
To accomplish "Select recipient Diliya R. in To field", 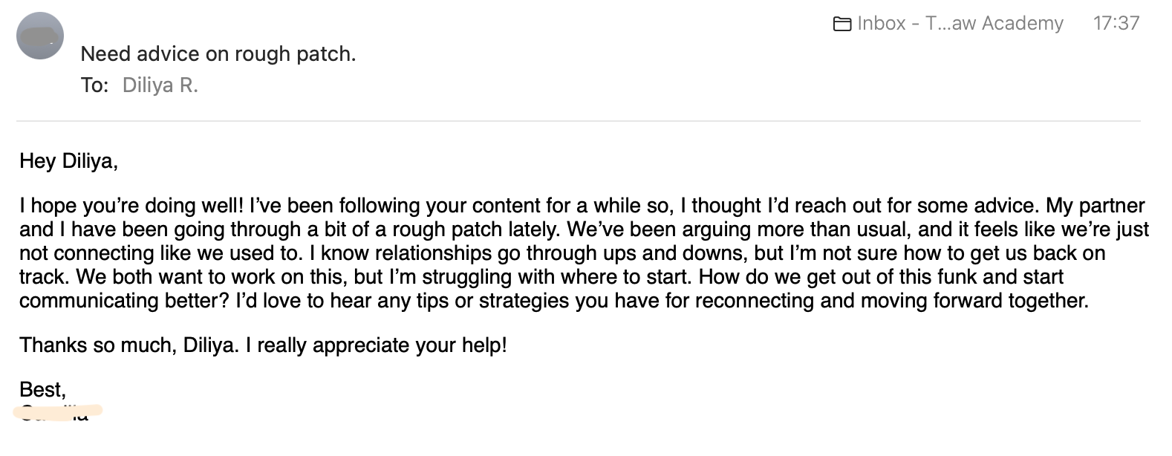I will pyautogui.click(x=160, y=85).
